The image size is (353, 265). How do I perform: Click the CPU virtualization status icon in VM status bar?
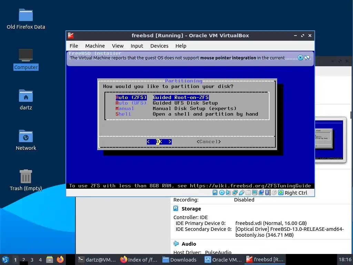click(x=268, y=193)
